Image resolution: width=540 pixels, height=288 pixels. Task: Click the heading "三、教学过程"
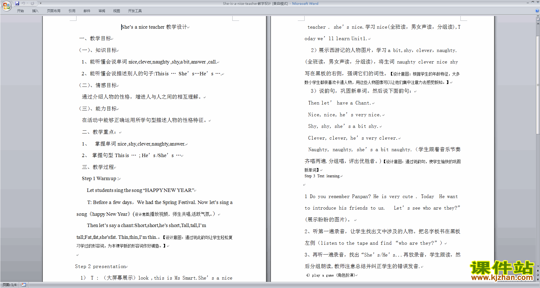(98, 167)
